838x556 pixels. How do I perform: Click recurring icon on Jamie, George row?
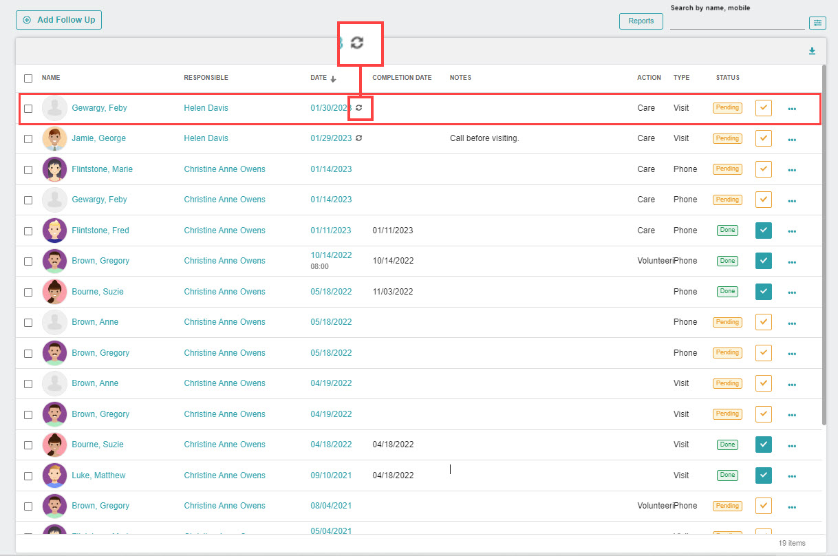click(358, 138)
